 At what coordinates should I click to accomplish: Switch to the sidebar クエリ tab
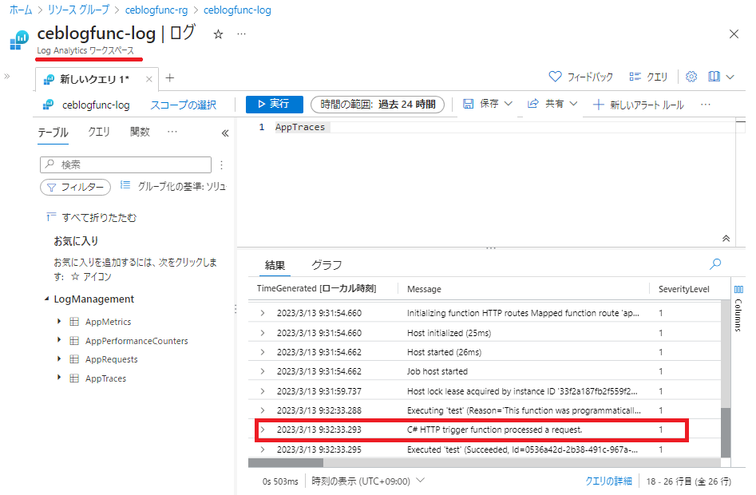coord(99,132)
